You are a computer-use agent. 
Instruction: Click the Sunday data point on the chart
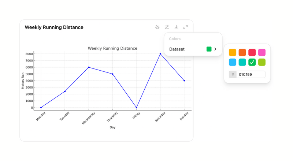point(184,81)
